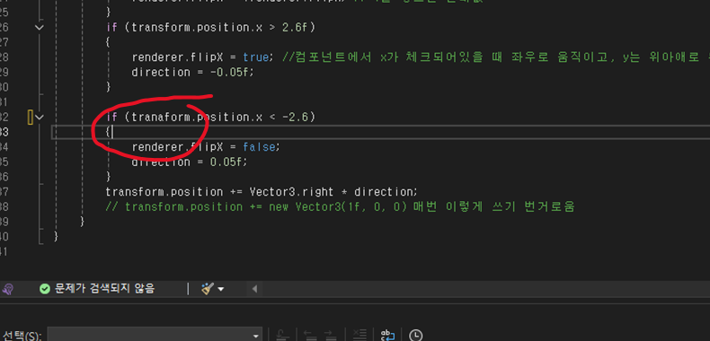
Task: Click the '2.6f' value in the first if
Action: (x=295, y=27)
